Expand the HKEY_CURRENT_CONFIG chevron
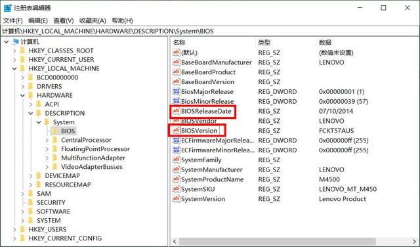Screen dimensions: 420x247 coord(14,238)
